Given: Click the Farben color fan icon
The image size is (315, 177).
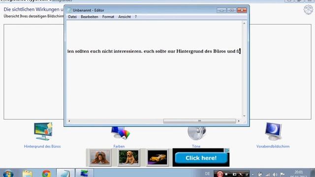Looking at the screenshot, I should point(121,133).
